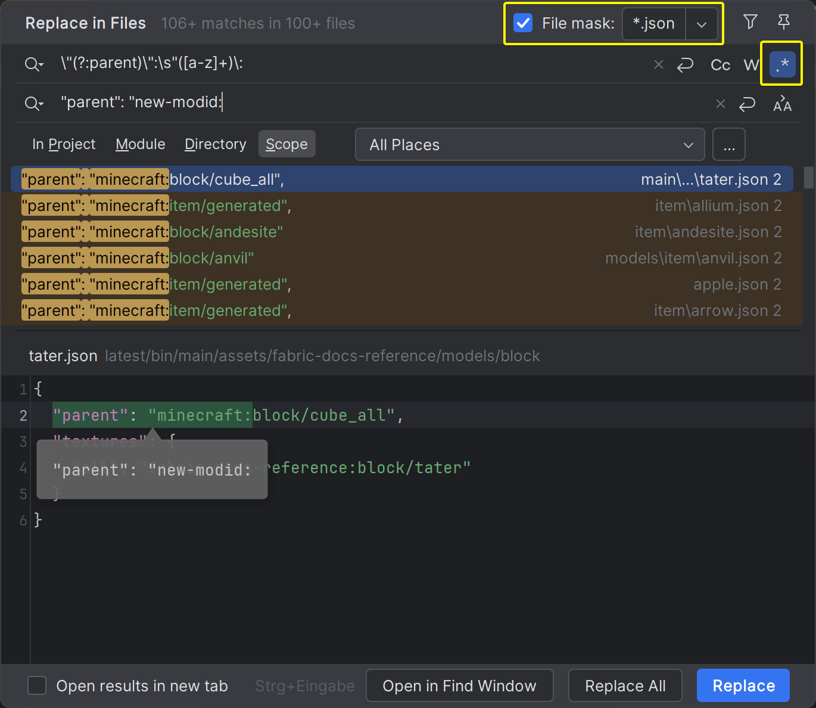Viewport: 816px width, 708px height.
Task: Select the In Project scope tab
Action: click(64, 144)
